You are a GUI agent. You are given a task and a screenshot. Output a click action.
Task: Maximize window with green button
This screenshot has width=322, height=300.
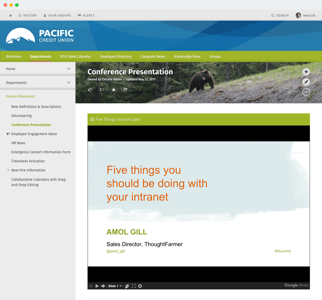pyautogui.click(x=17, y=5)
